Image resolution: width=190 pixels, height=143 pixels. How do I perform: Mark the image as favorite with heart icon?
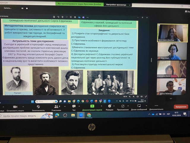point(66,17)
